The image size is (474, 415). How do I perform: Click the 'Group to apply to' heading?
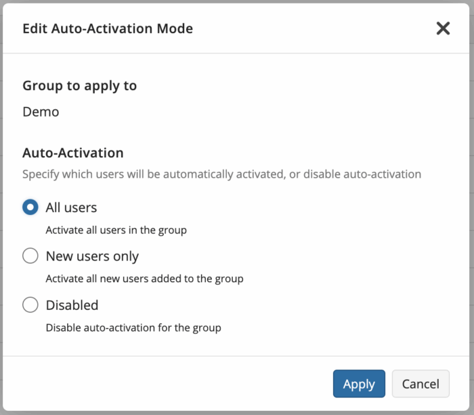[x=79, y=86]
